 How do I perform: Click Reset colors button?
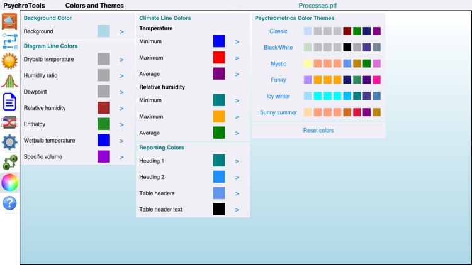point(318,131)
